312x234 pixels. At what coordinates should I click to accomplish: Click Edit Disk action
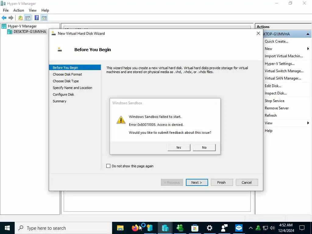coord(273,86)
